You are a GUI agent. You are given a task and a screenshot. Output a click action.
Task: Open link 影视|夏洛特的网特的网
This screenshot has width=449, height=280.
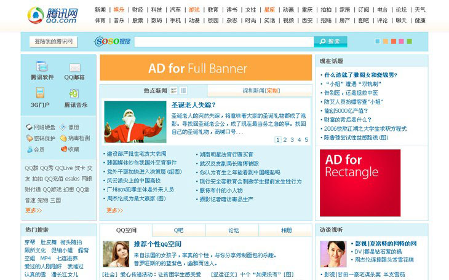coord(386,244)
